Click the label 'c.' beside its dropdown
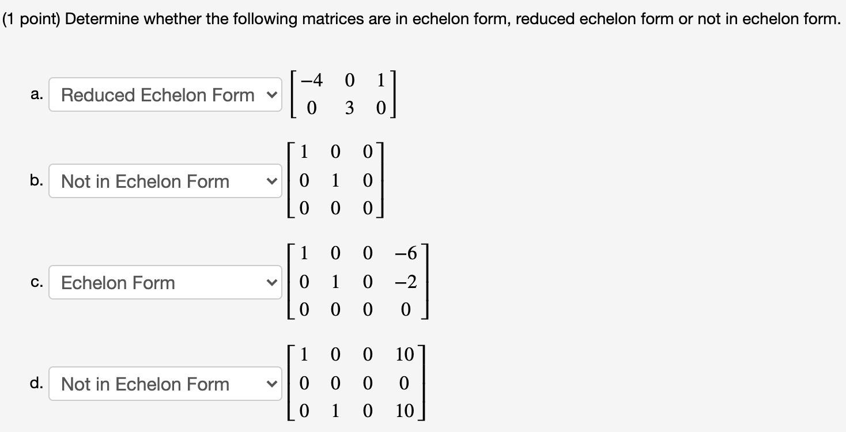The height and width of the screenshot is (432, 846). [x=36, y=282]
